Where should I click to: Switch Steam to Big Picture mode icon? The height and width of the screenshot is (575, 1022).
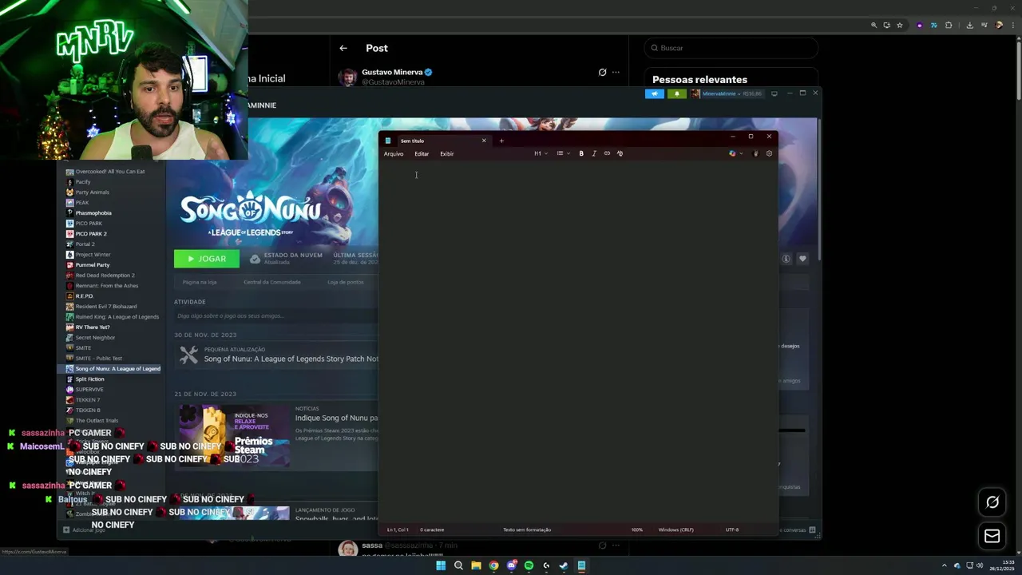tap(774, 93)
